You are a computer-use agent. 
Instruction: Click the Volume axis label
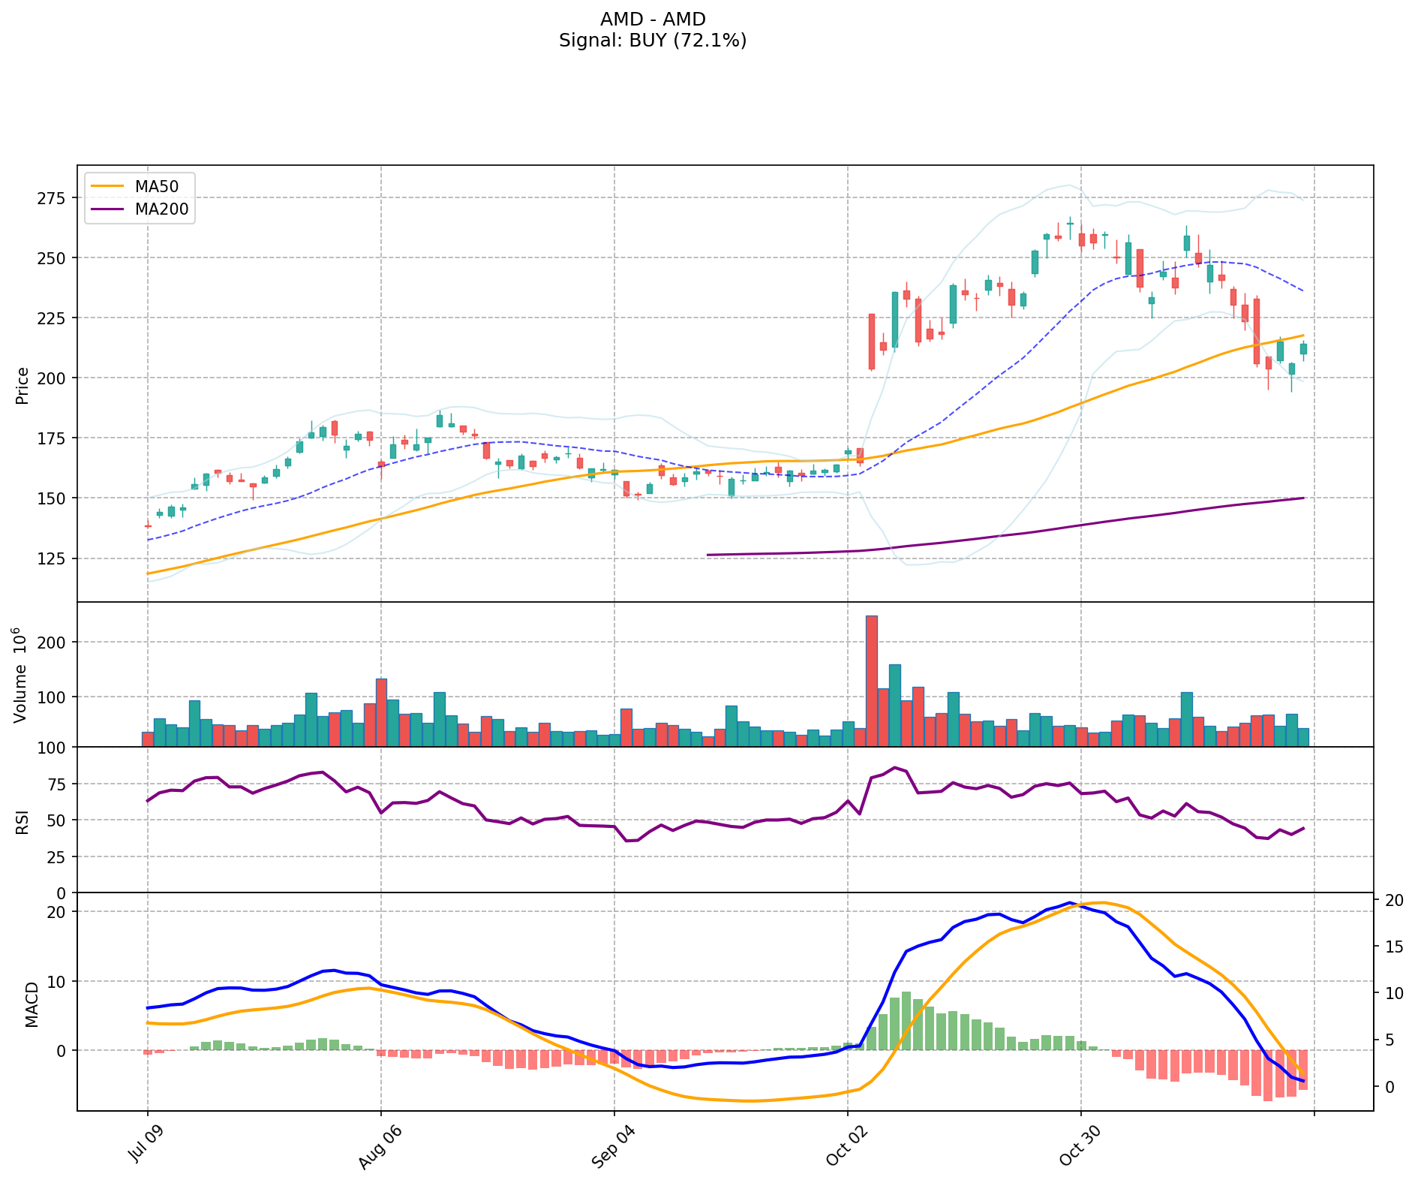23,675
